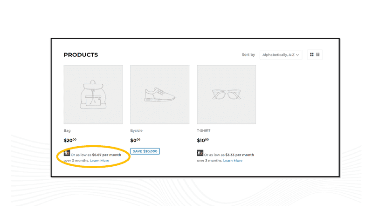Image resolution: width=386 pixels, height=217 pixels.
Task: Open the Sort by Alphabetically A-Z dropdown
Action: click(x=281, y=54)
